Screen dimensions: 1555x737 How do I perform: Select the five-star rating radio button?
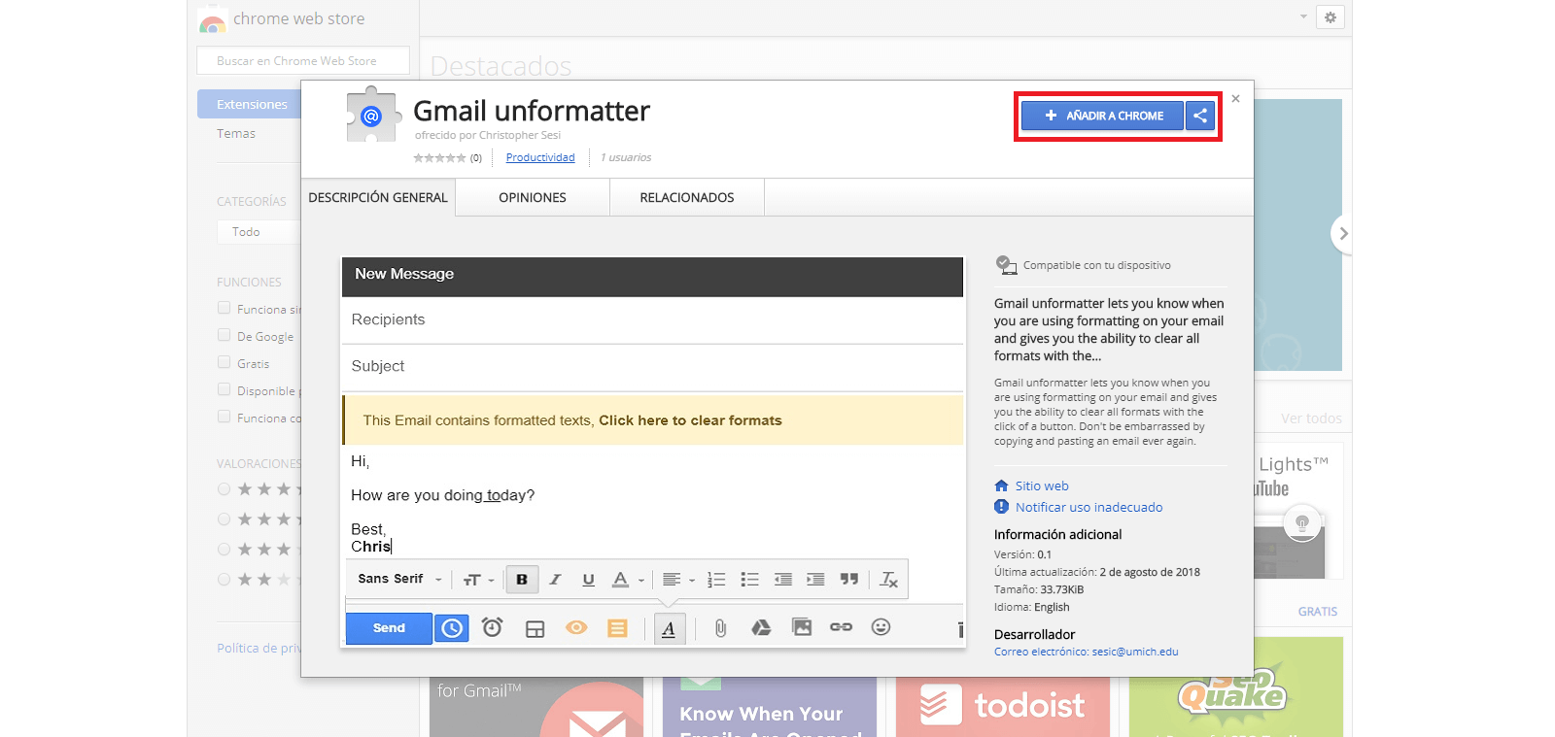click(225, 489)
